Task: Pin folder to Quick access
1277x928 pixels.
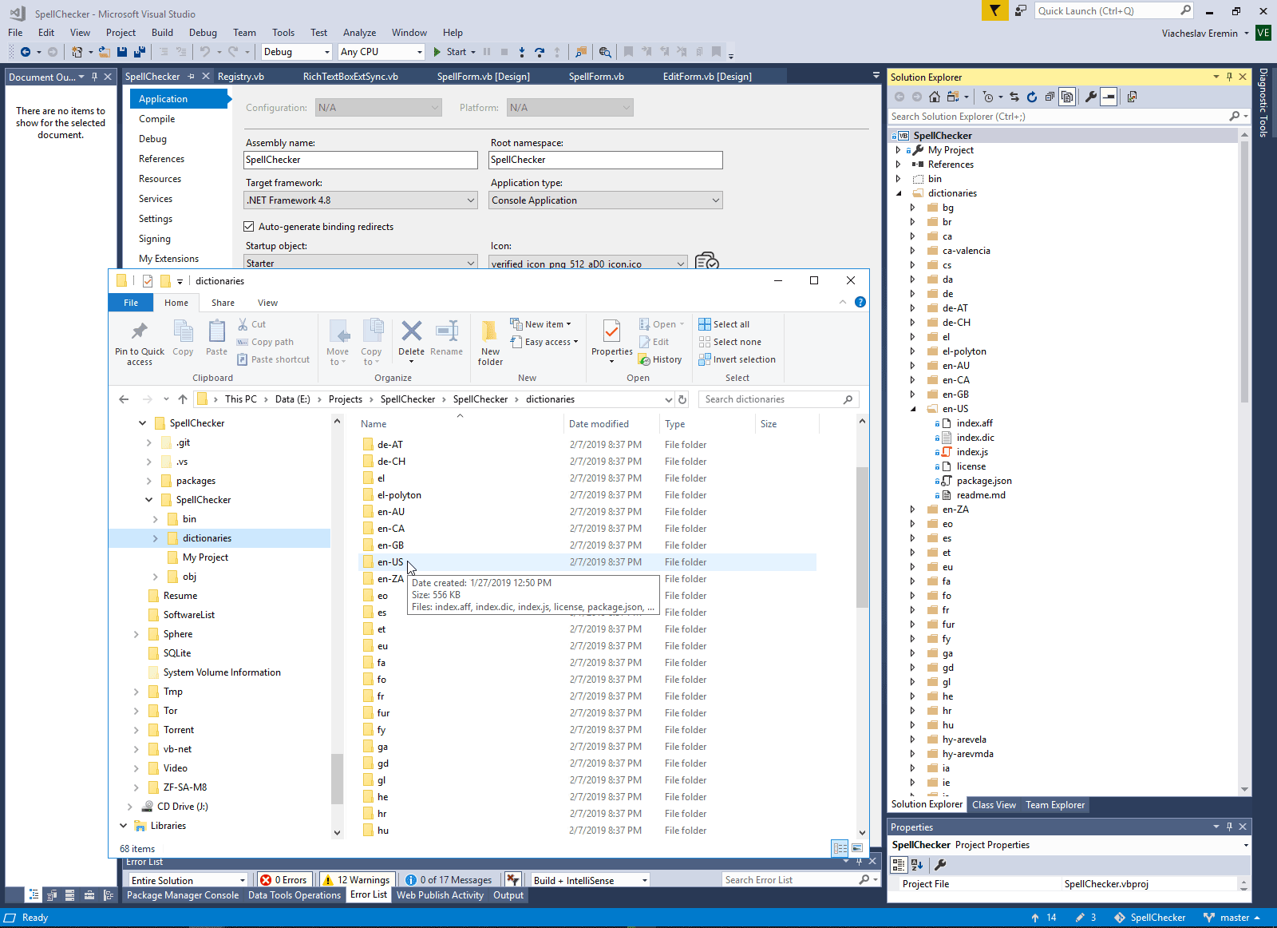Action: tap(140, 343)
